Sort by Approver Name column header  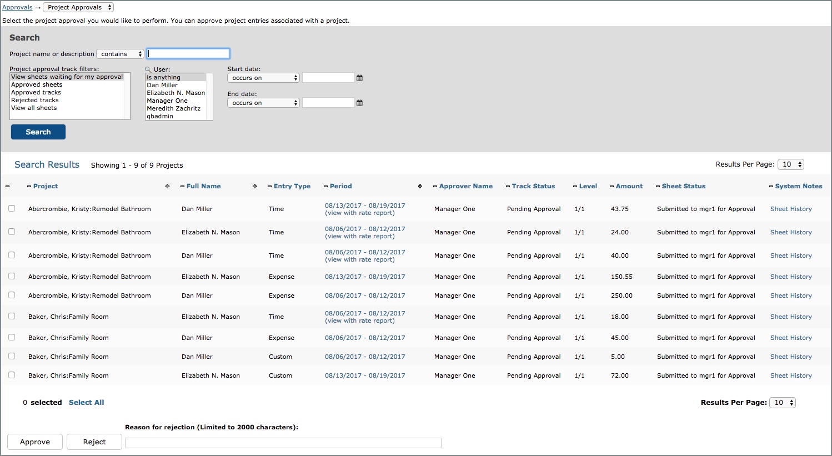pos(466,187)
